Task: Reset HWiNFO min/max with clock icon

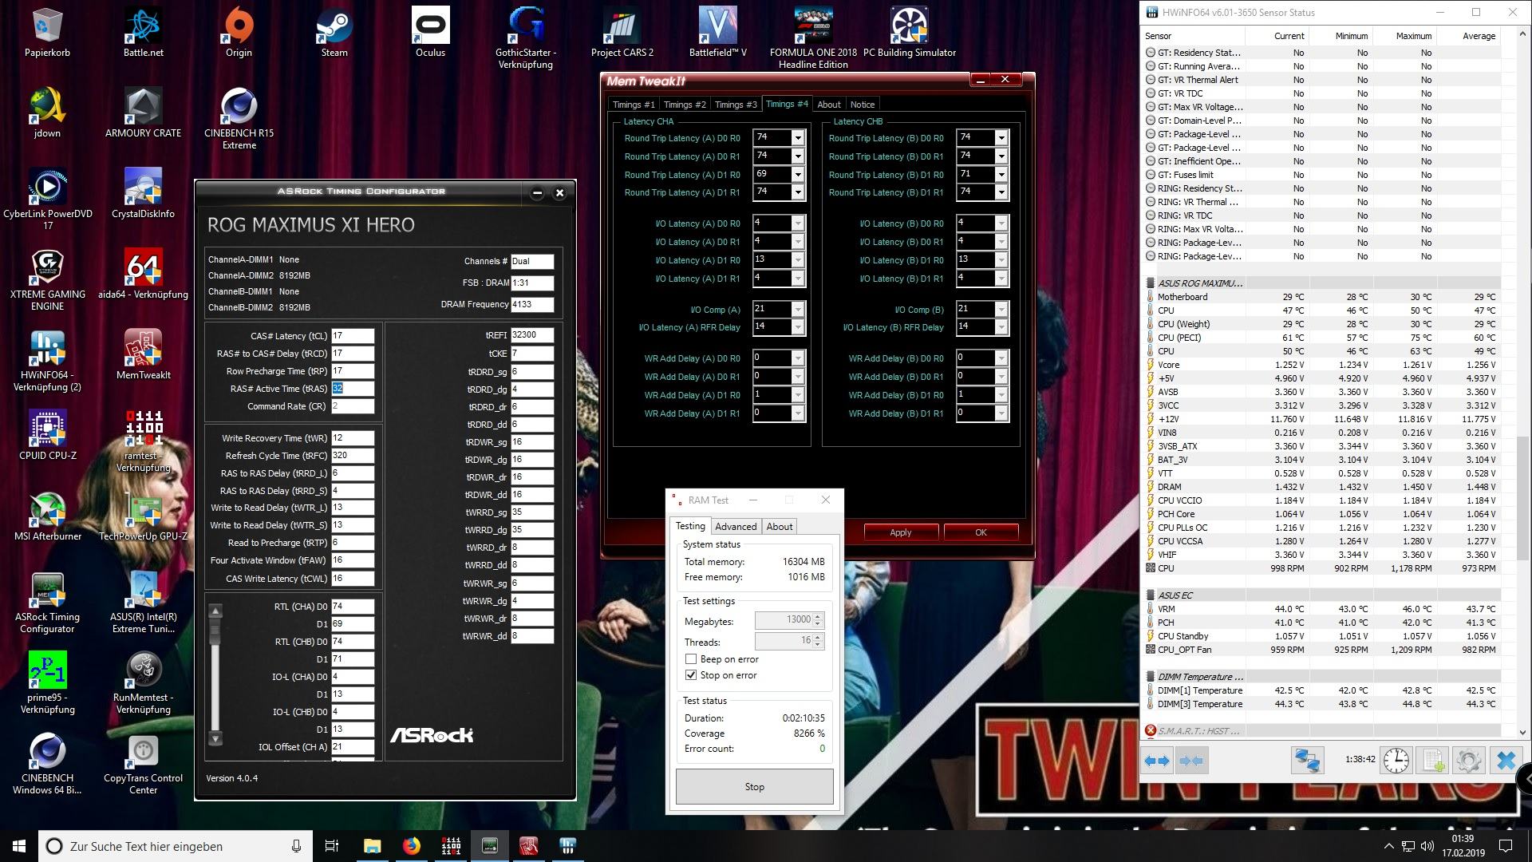Action: [1396, 761]
